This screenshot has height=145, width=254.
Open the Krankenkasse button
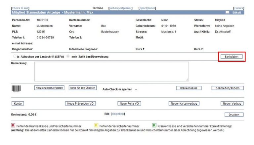coord(189,88)
